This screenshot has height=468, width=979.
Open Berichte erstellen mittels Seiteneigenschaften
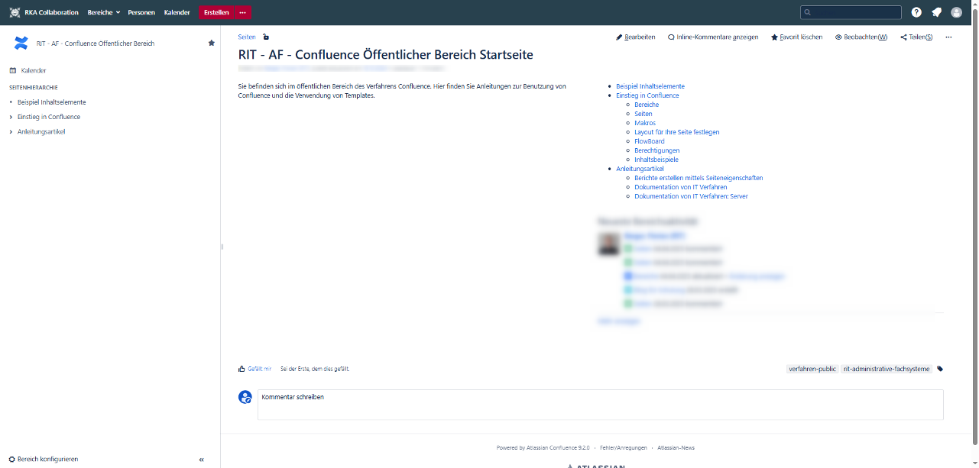coord(699,178)
